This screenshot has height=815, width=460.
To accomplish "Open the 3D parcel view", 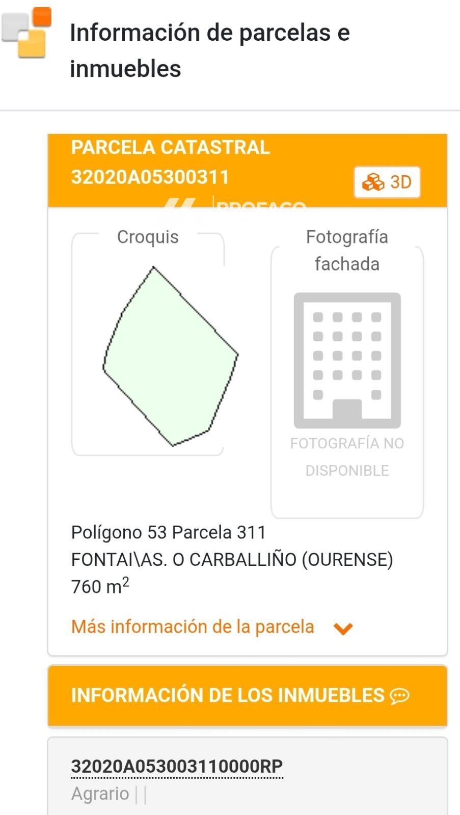I will point(387,182).
